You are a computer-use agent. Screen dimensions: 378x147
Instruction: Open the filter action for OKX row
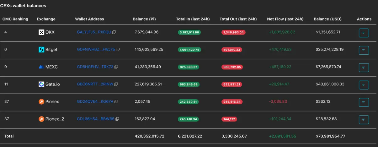point(364,33)
